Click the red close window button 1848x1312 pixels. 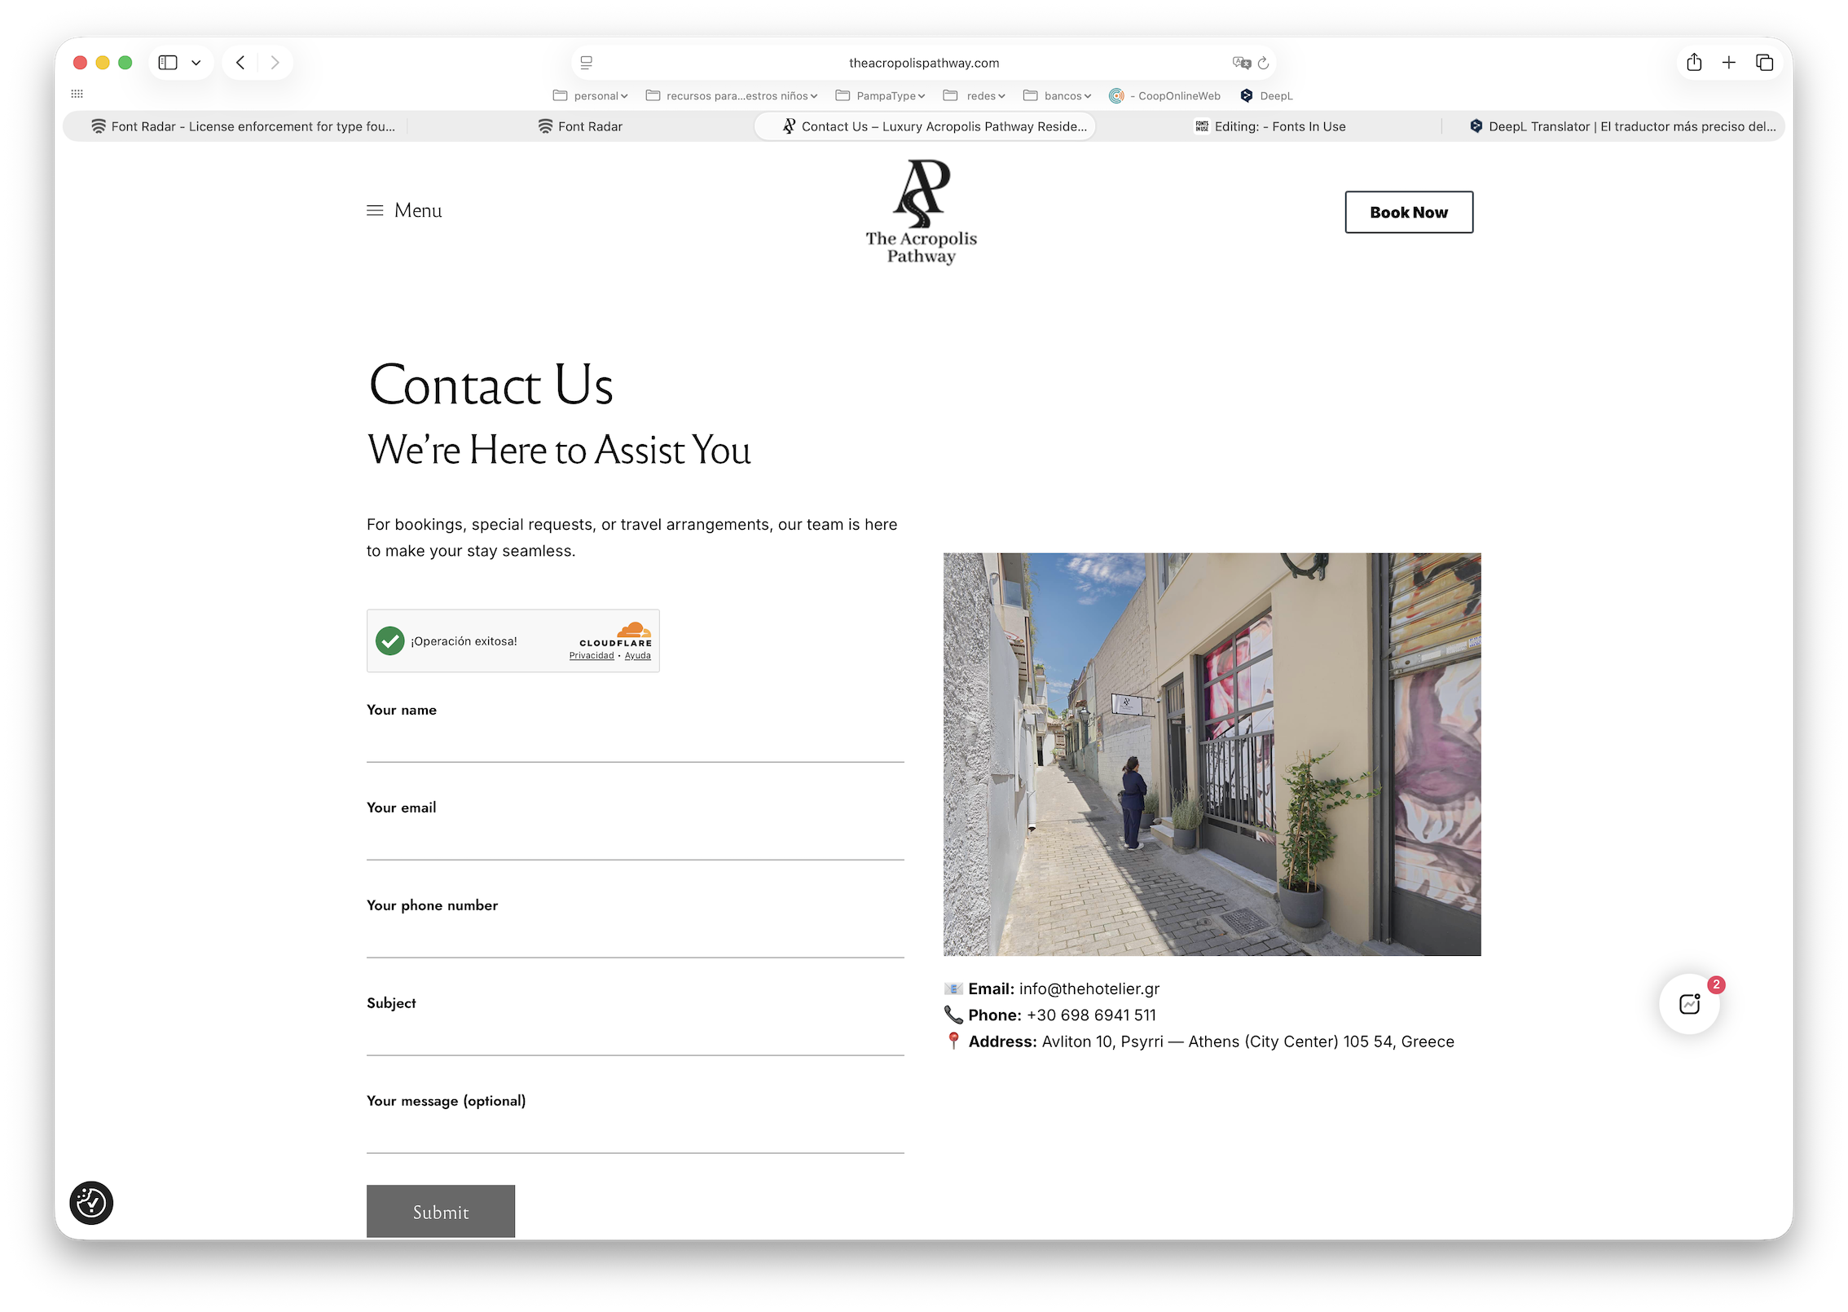(80, 63)
